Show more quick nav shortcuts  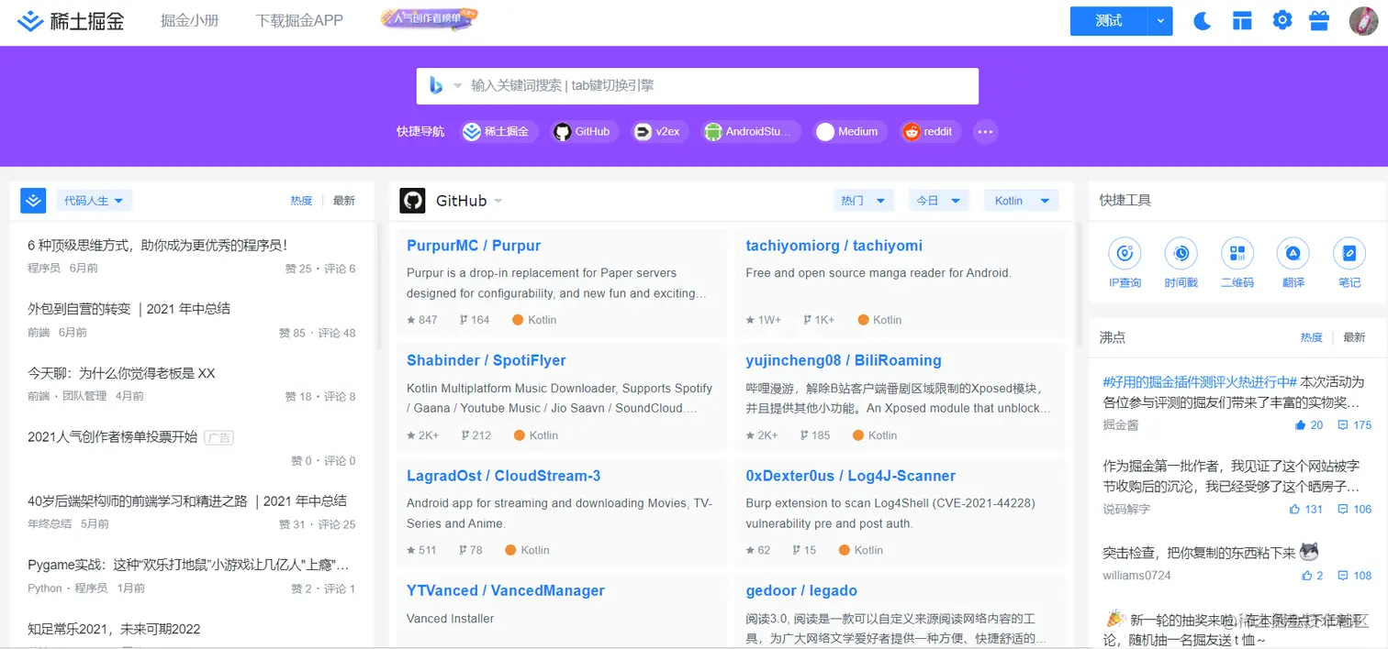985,132
